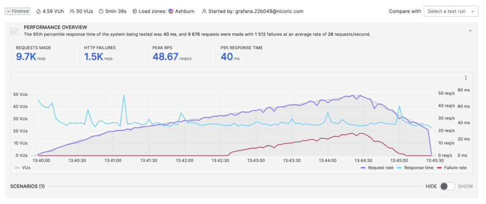486x204 pixels.
Task: Click the US flag icon for Ashburn
Action: coord(171,11)
